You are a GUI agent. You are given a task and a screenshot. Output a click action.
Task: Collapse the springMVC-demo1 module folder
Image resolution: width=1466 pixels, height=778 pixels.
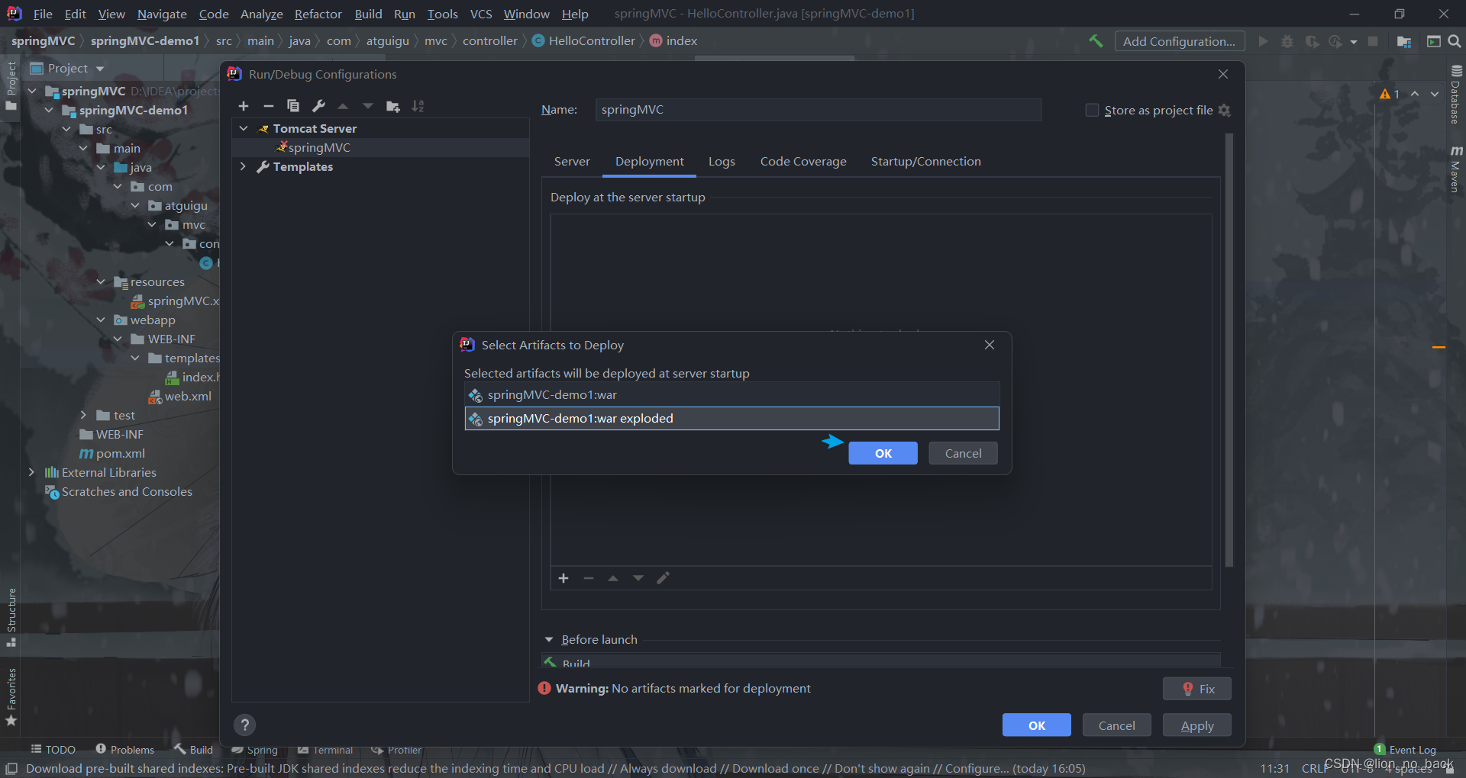coord(50,110)
